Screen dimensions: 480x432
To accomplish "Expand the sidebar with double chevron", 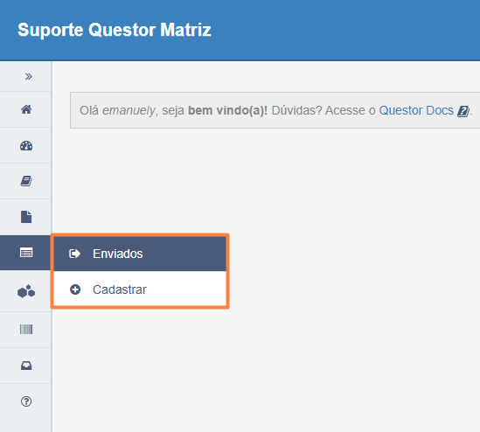I will tap(29, 76).
